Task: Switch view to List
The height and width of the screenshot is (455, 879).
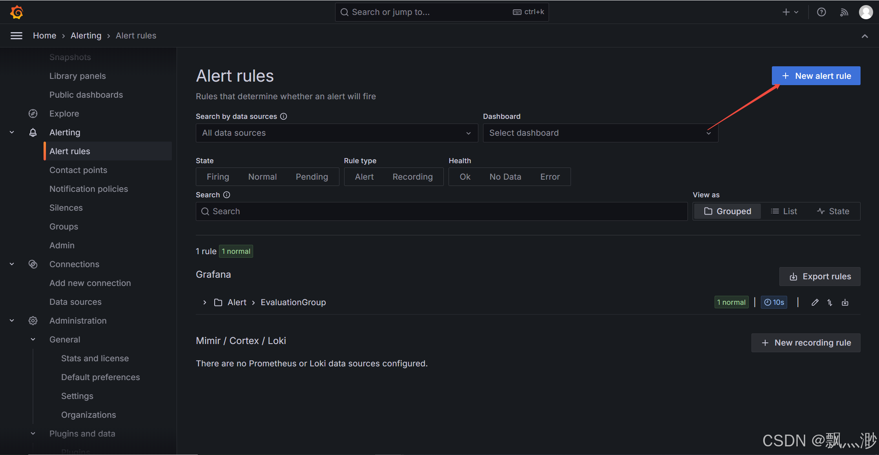Action: coord(784,211)
